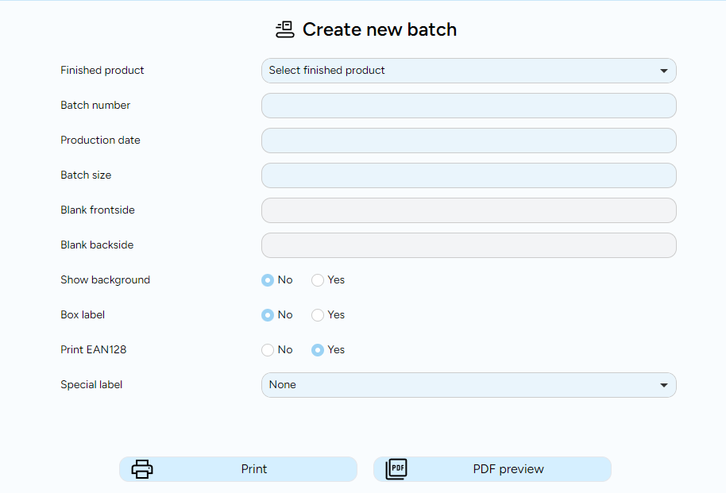
Task: Select the Blank backside field
Action: point(469,245)
